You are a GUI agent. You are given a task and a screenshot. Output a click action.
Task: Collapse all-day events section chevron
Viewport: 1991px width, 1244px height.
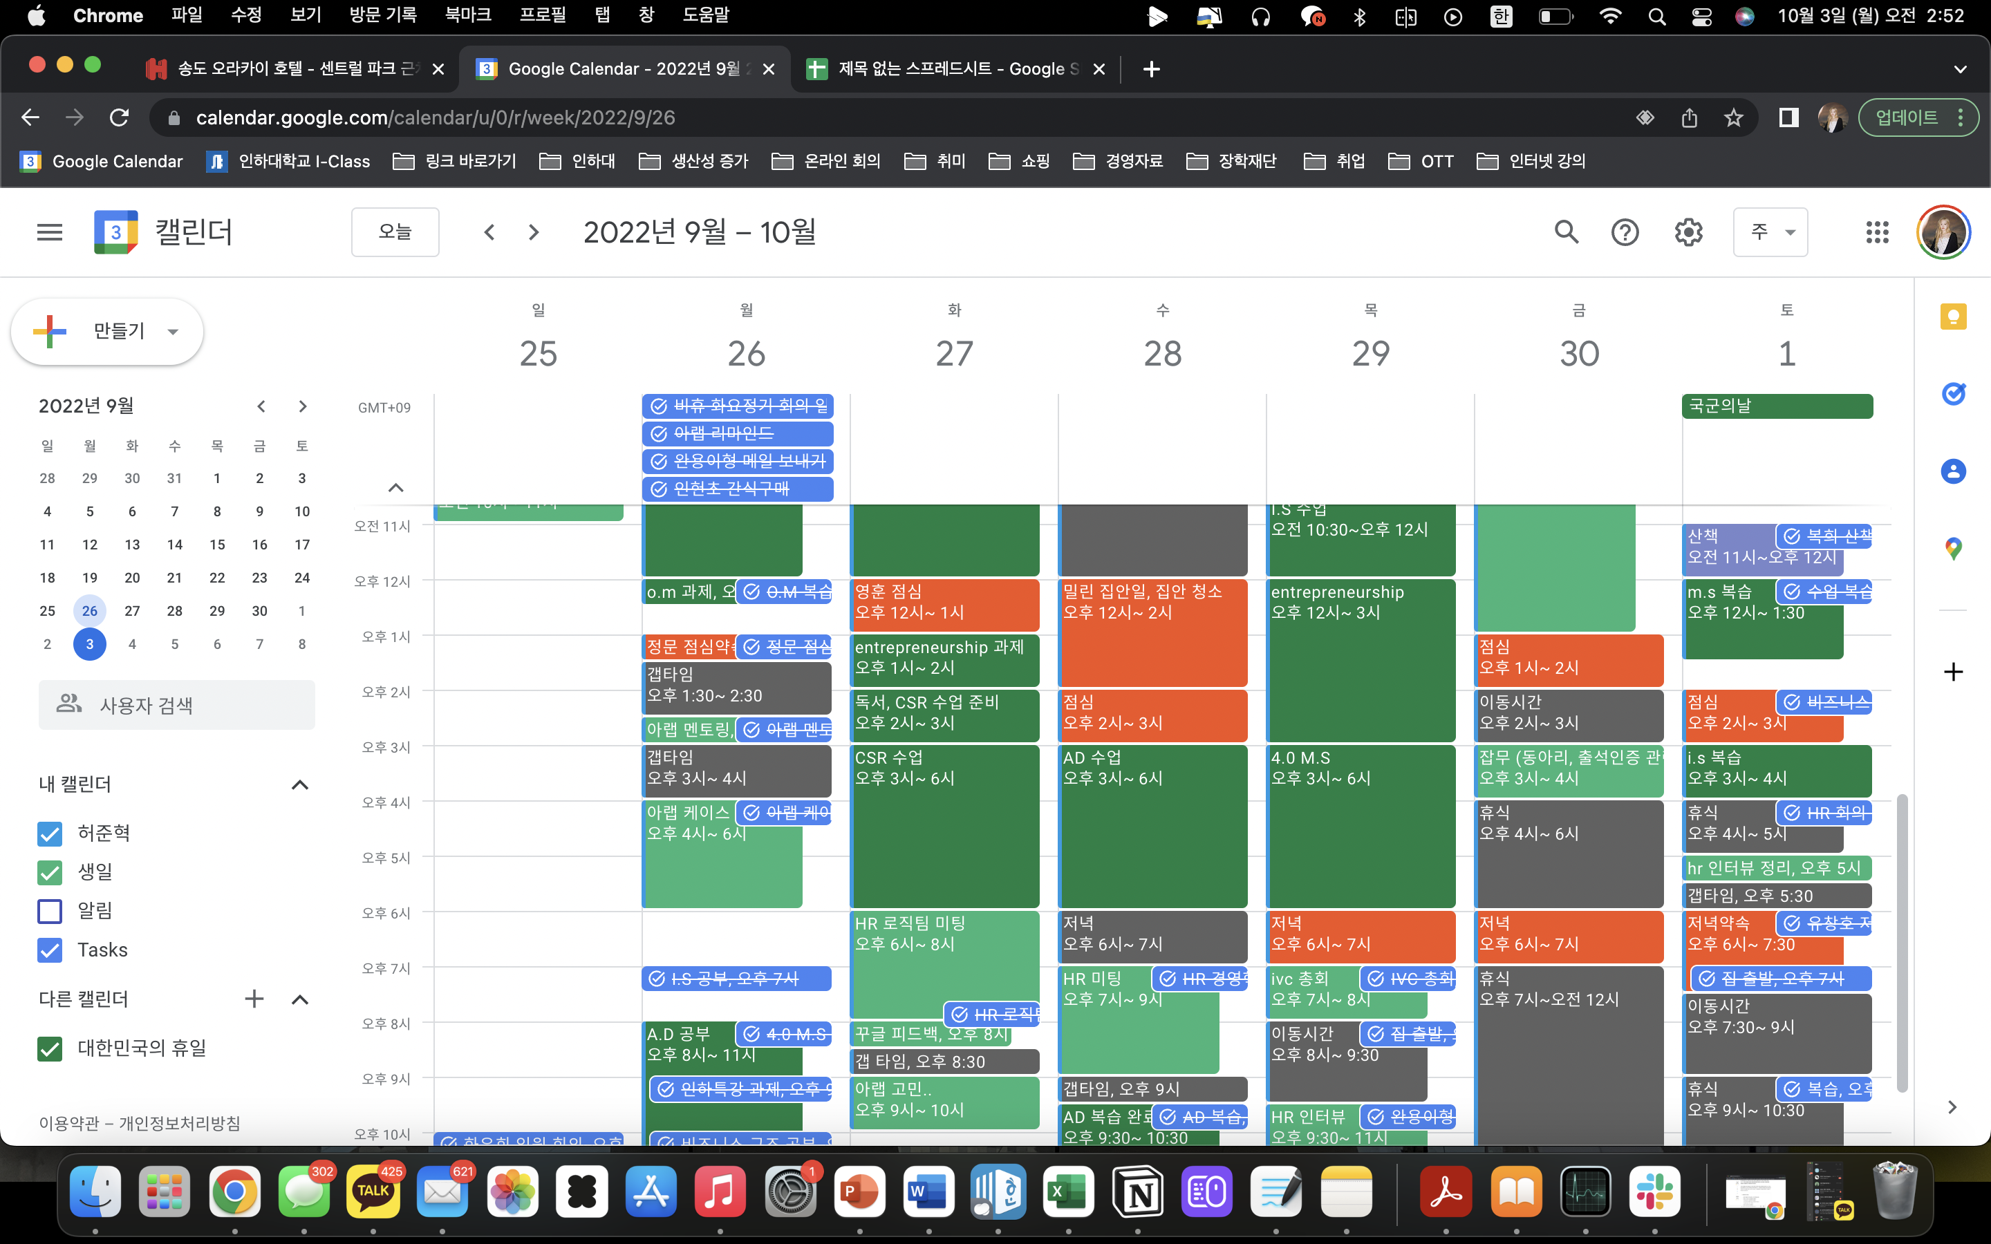pos(395,487)
